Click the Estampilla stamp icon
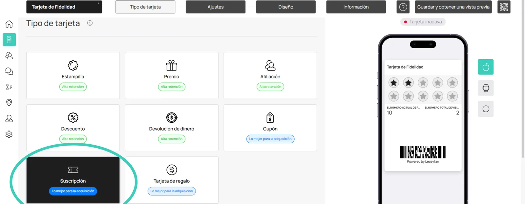 (x=73, y=66)
